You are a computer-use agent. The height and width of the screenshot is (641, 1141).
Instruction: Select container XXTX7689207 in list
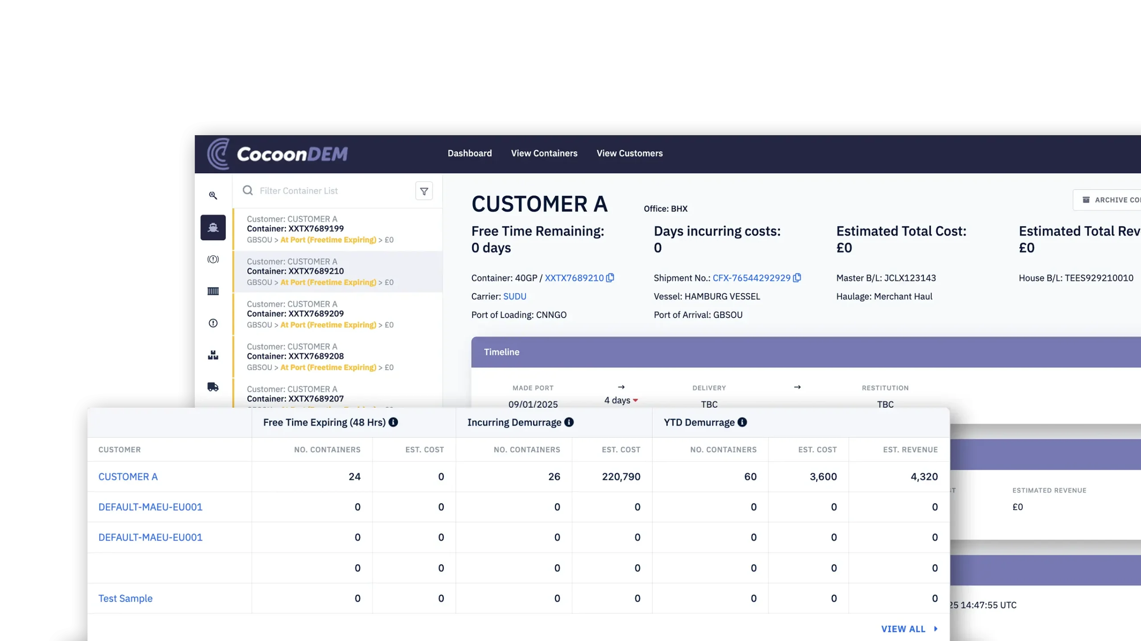tap(338, 394)
